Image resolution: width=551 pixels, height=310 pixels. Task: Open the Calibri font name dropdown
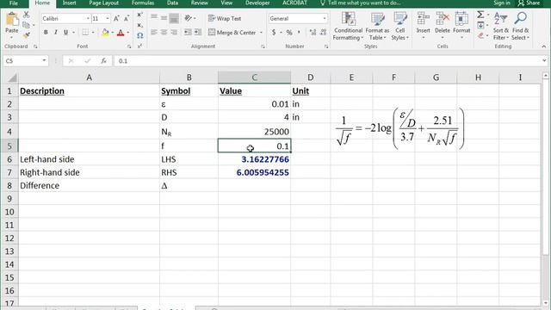pyautogui.click(x=88, y=19)
